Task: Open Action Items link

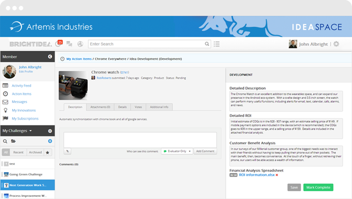Action: click(22, 94)
